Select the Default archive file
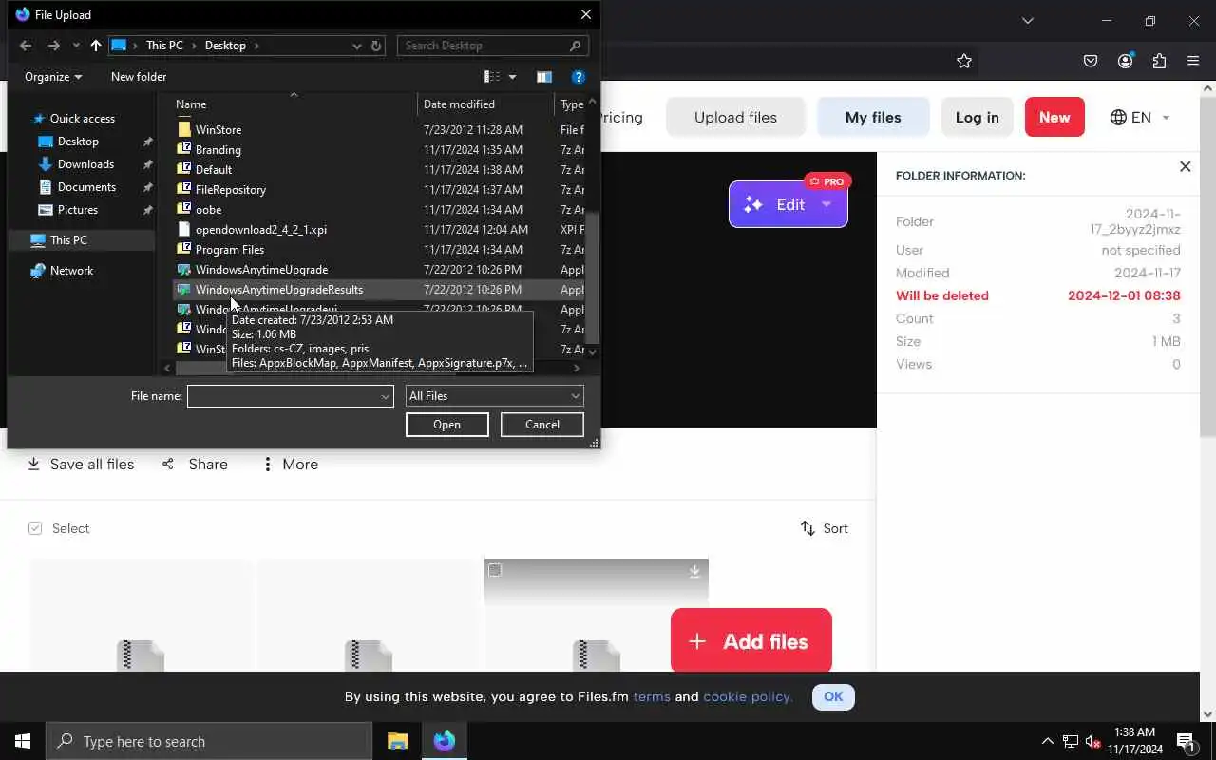The width and height of the screenshot is (1216, 760). pyautogui.click(x=213, y=170)
